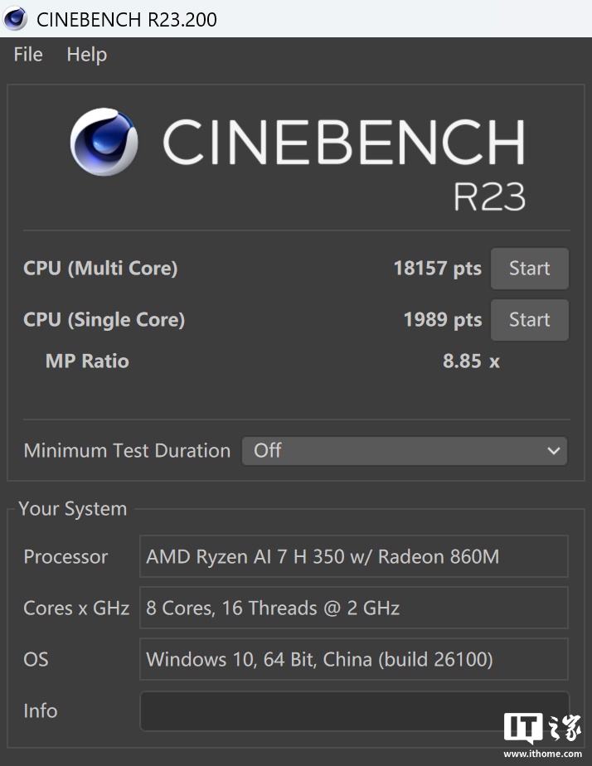Open the Help menu
The width and height of the screenshot is (592, 766).
click(87, 55)
